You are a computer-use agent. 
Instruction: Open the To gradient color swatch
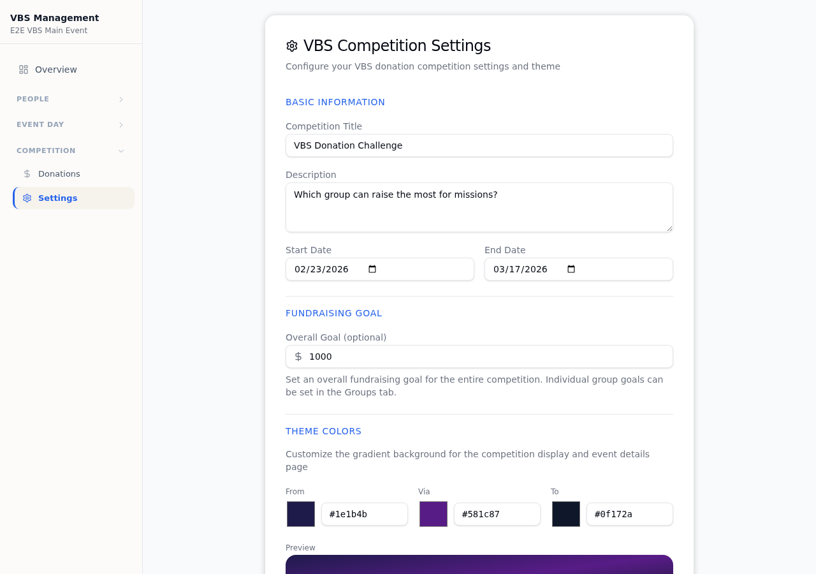pyautogui.click(x=565, y=513)
